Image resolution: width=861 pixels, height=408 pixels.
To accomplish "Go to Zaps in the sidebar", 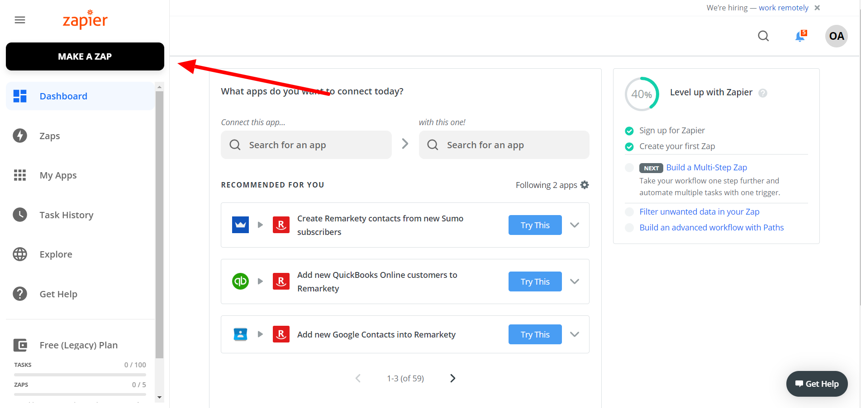I will 50,136.
